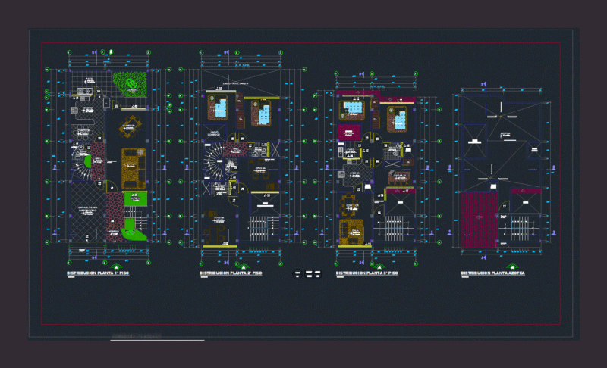Click magenta tiled area in azotea plan
This screenshot has width=607, height=368.
[x=479, y=220]
